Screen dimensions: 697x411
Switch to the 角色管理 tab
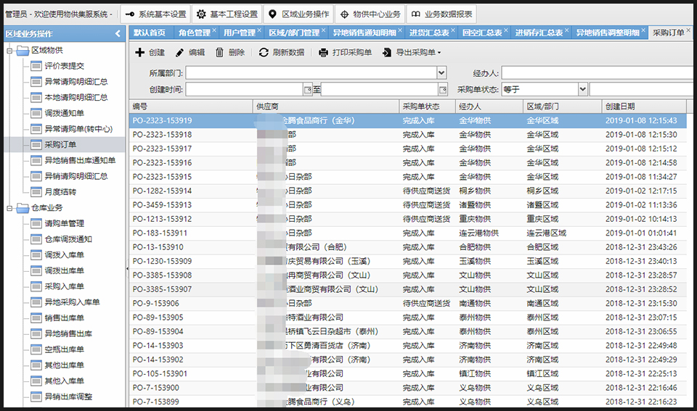point(194,33)
